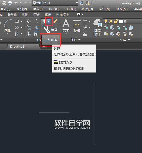
Task: Open the 工具(T) menu
Action: coord(71,9)
